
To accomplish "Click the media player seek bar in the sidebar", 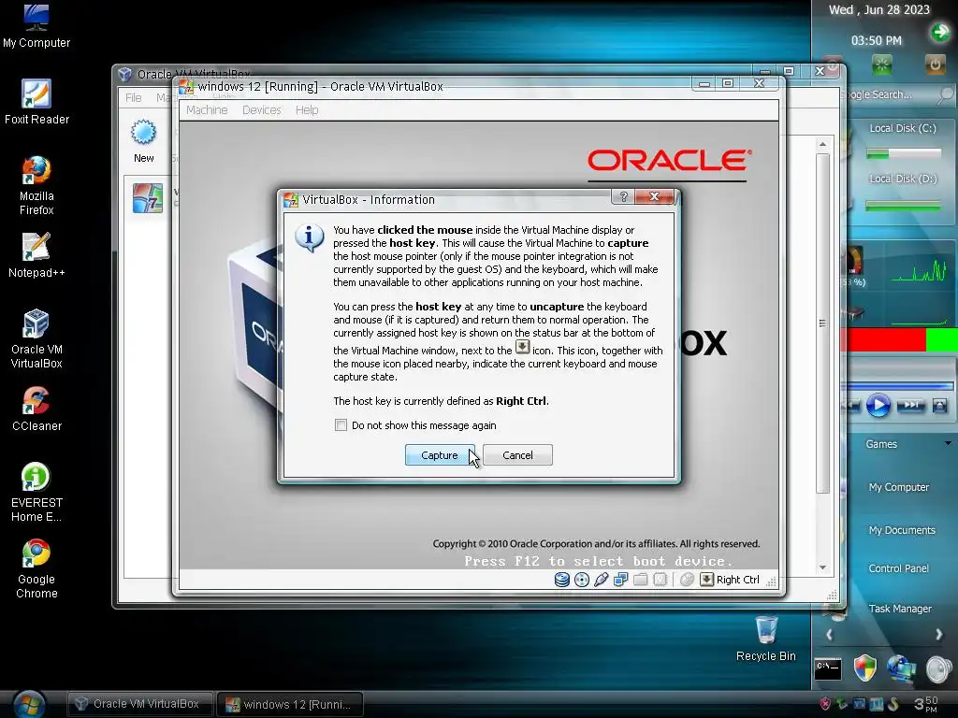I will tap(897, 386).
